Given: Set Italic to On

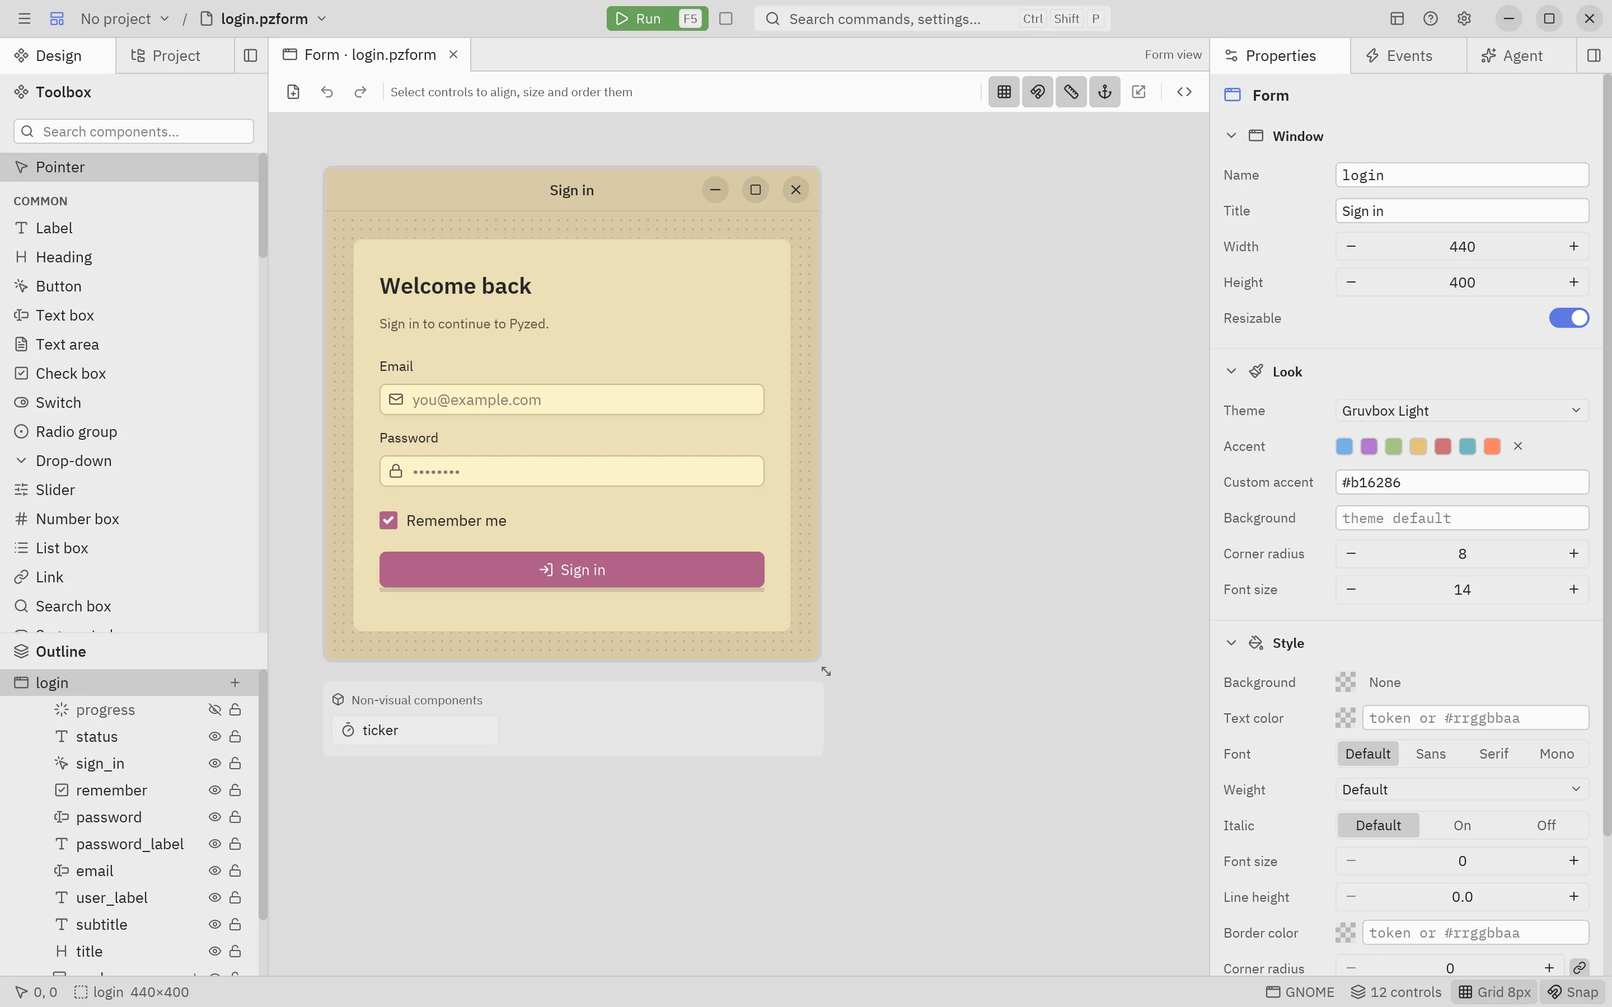Looking at the screenshot, I should point(1461,825).
